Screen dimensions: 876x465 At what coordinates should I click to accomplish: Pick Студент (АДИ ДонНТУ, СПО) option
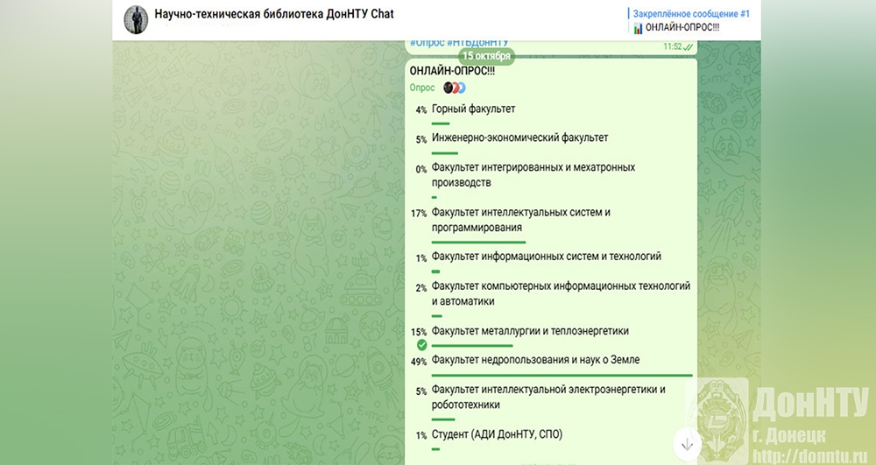tap(497, 434)
